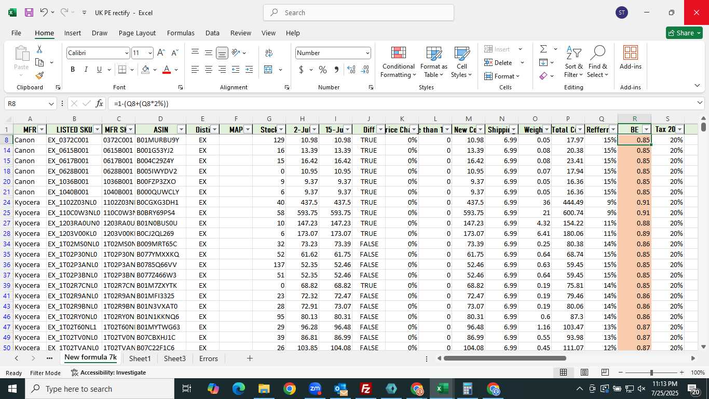Toggle Center horizontal alignment
The height and width of the screenshot is (399, 709).
click(209, 70)
